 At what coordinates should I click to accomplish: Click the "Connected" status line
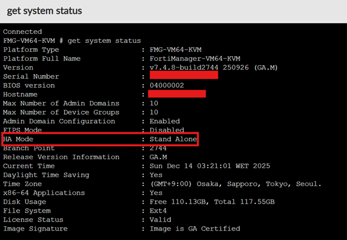22,32
